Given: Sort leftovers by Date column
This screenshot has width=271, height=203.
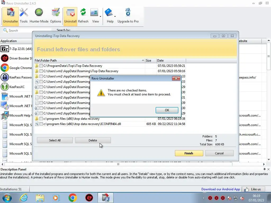Looking at the screenshot, I should click(171, 61).
